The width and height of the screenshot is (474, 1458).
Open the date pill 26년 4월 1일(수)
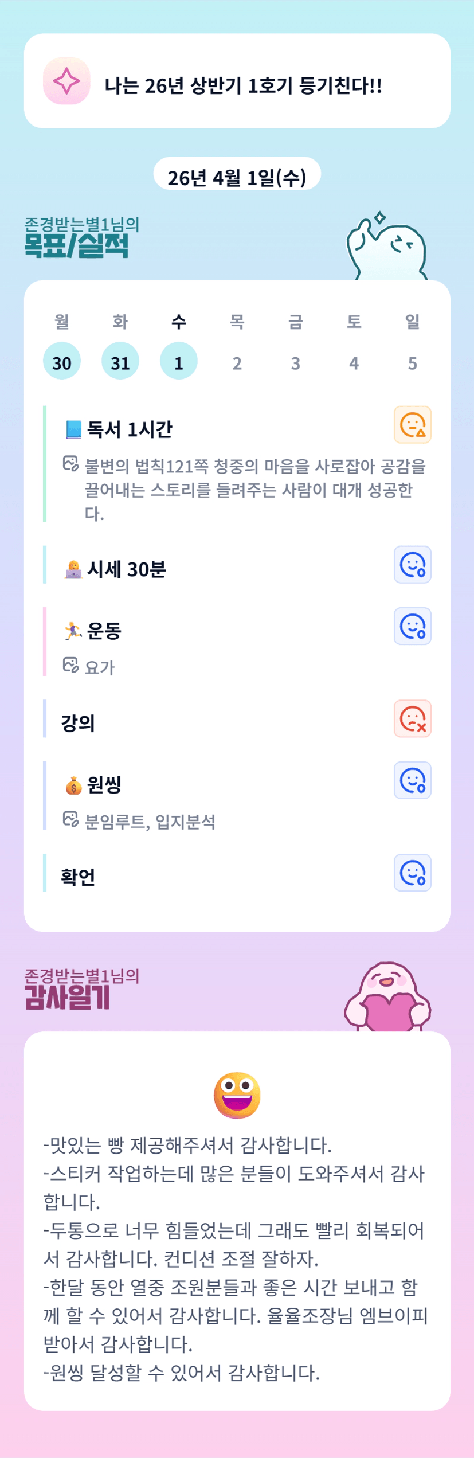237,176
